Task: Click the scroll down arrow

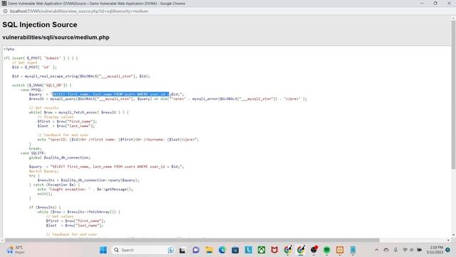Action: point(453,235)
